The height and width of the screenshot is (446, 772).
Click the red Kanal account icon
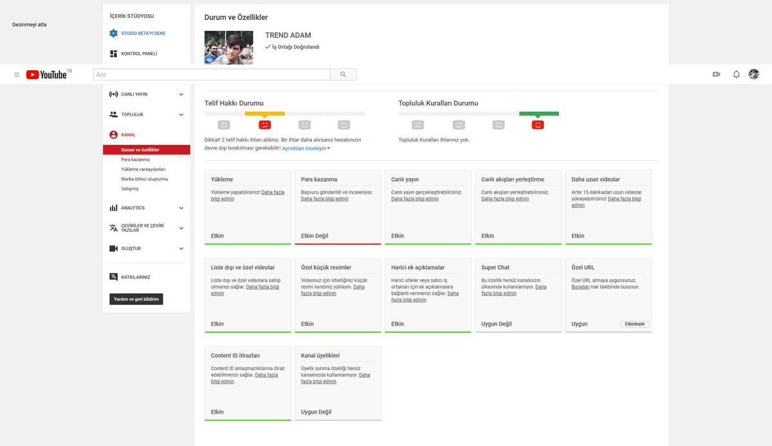point(113,135)
